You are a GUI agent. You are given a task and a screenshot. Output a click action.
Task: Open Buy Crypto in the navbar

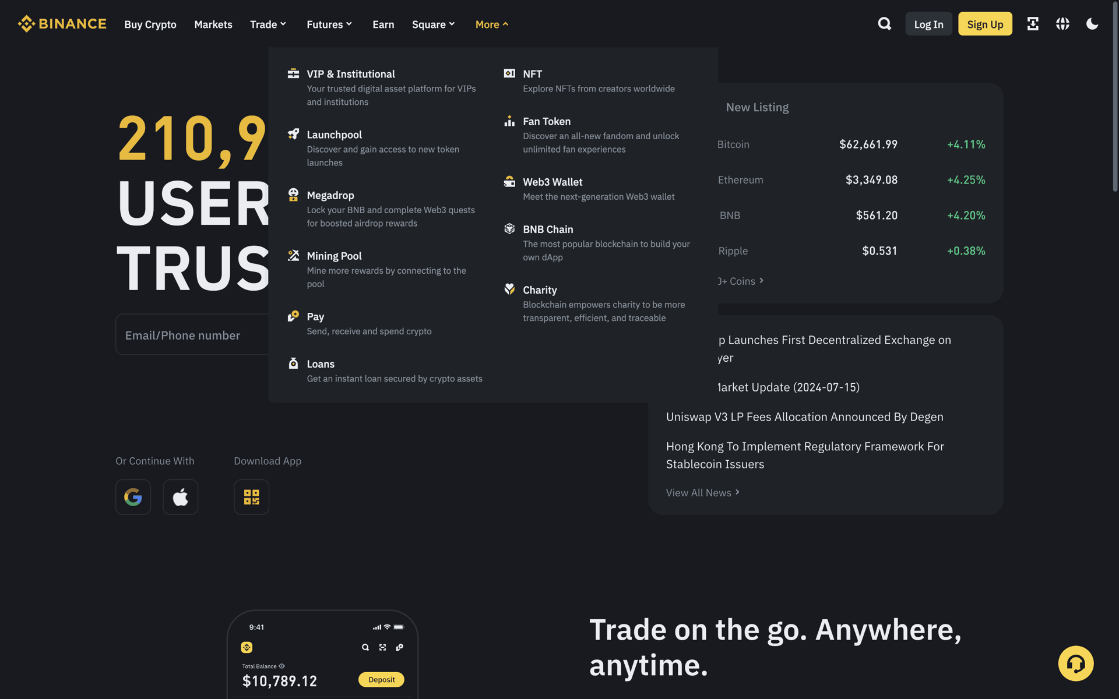[150, 24]
